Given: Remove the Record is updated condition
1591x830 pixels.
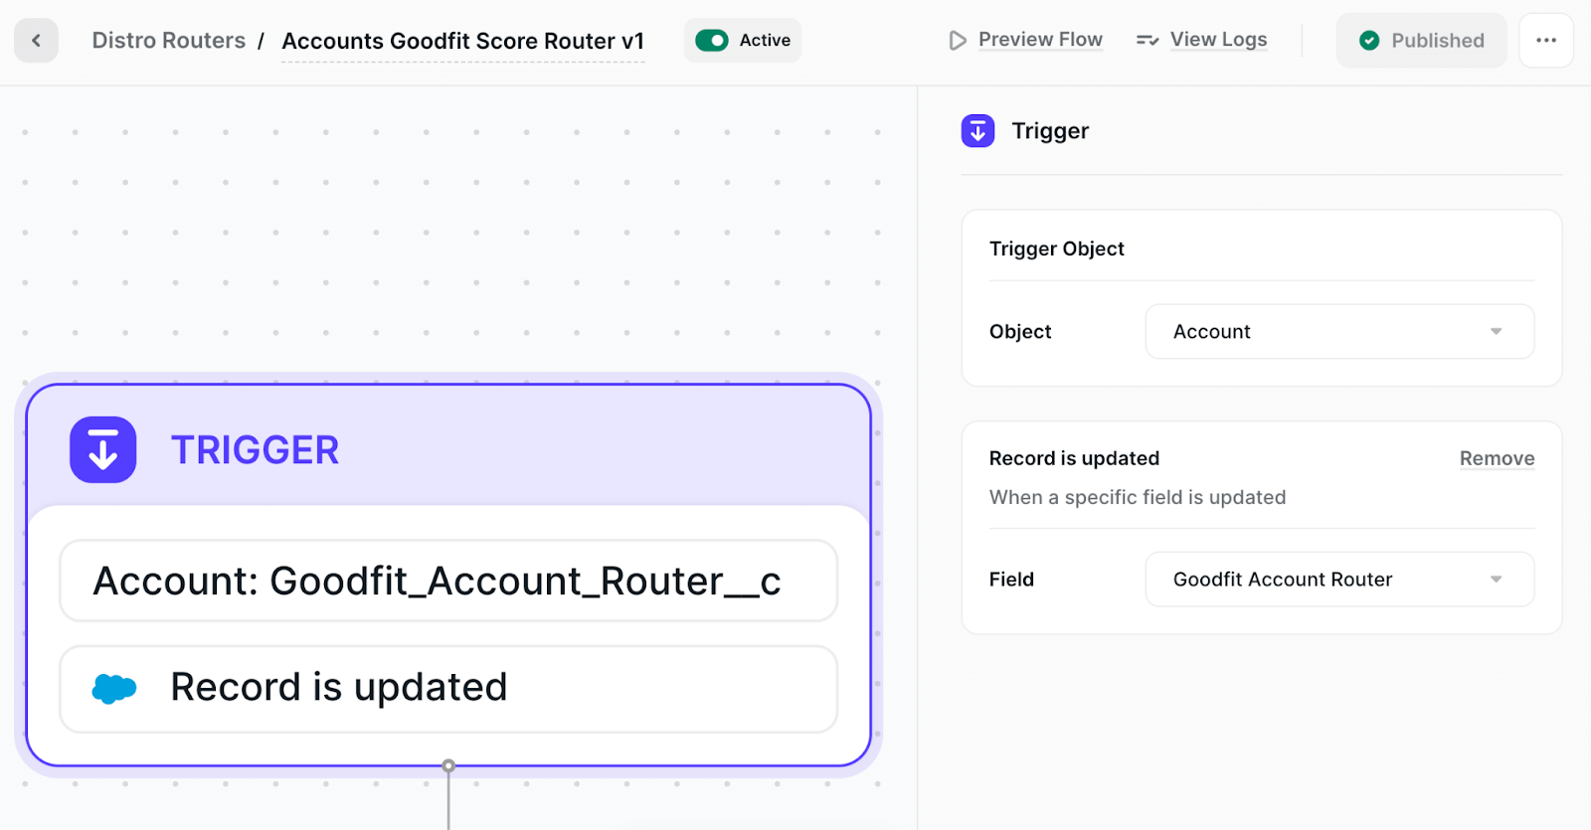Looking at the screenshot, I should click(1497, 458).
